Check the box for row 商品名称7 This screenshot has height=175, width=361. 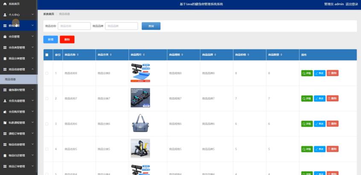[x=47, y=98]
